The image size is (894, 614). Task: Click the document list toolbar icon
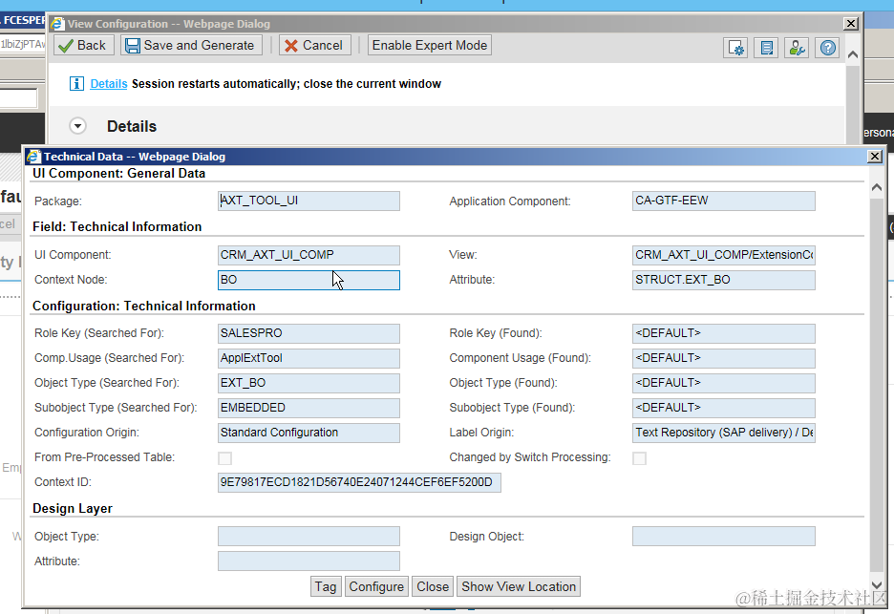click(x=766, y=48)
